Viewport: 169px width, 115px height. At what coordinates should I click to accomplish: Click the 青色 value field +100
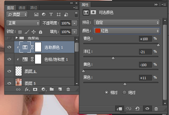pos(145,39)
